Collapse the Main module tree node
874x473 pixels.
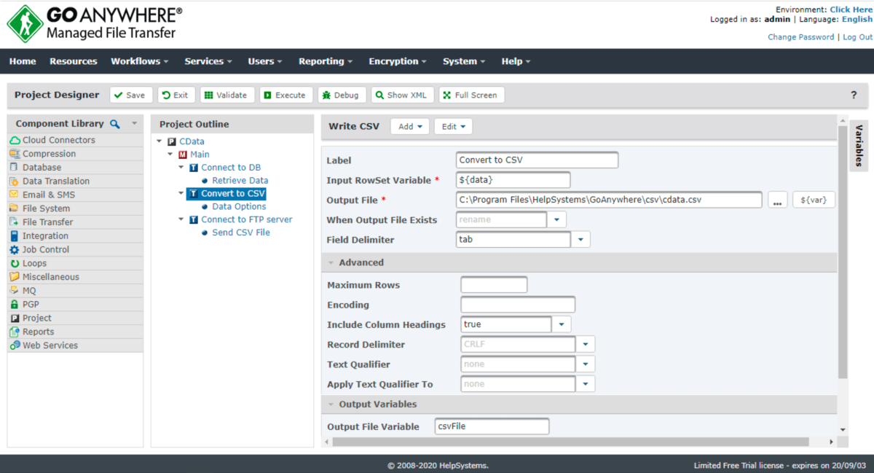[171, 155]
